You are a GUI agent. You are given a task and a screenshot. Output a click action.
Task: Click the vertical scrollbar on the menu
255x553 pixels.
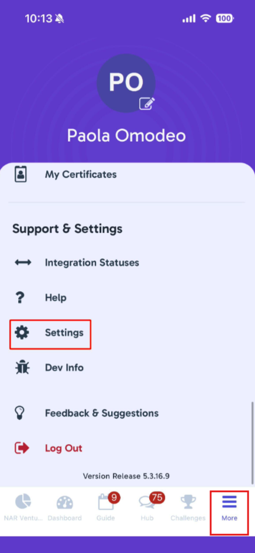252,443
